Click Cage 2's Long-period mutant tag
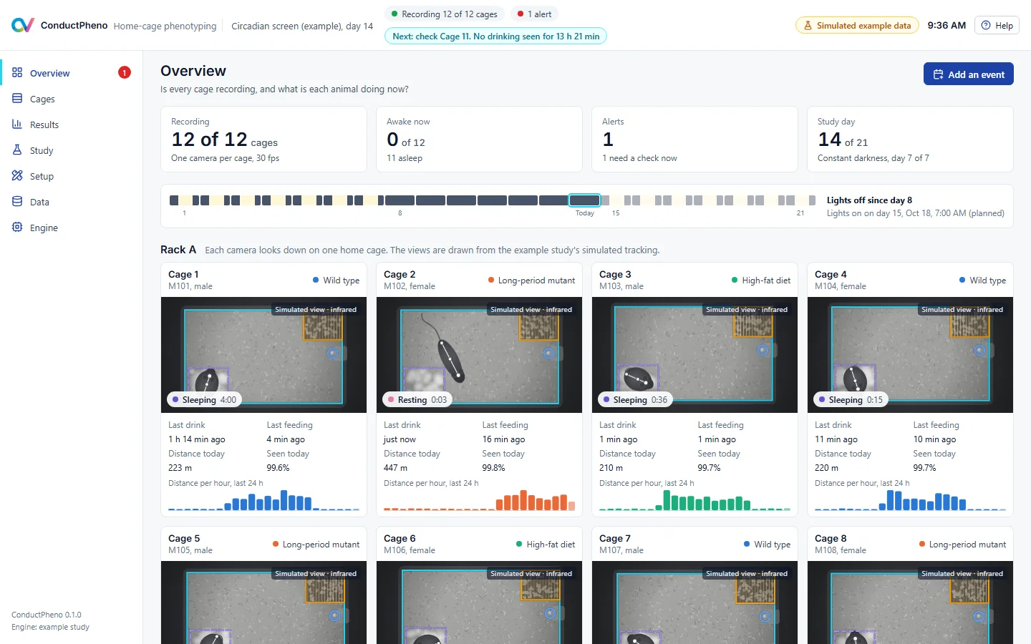Image resolution: width=1031 pixels, height=644 pixels. tap(531, 280)
